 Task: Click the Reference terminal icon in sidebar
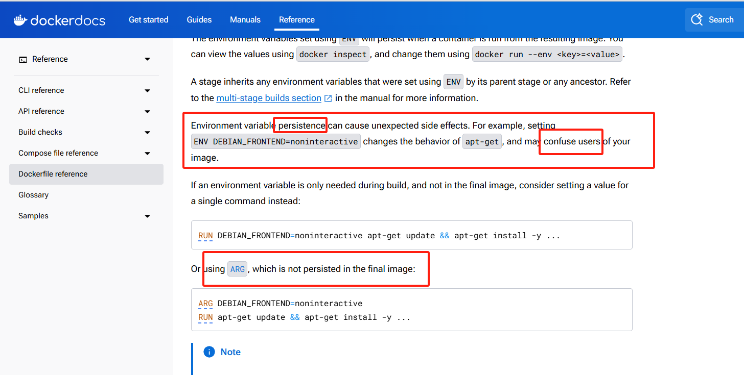pyautogui.click(x=23, y=59)
